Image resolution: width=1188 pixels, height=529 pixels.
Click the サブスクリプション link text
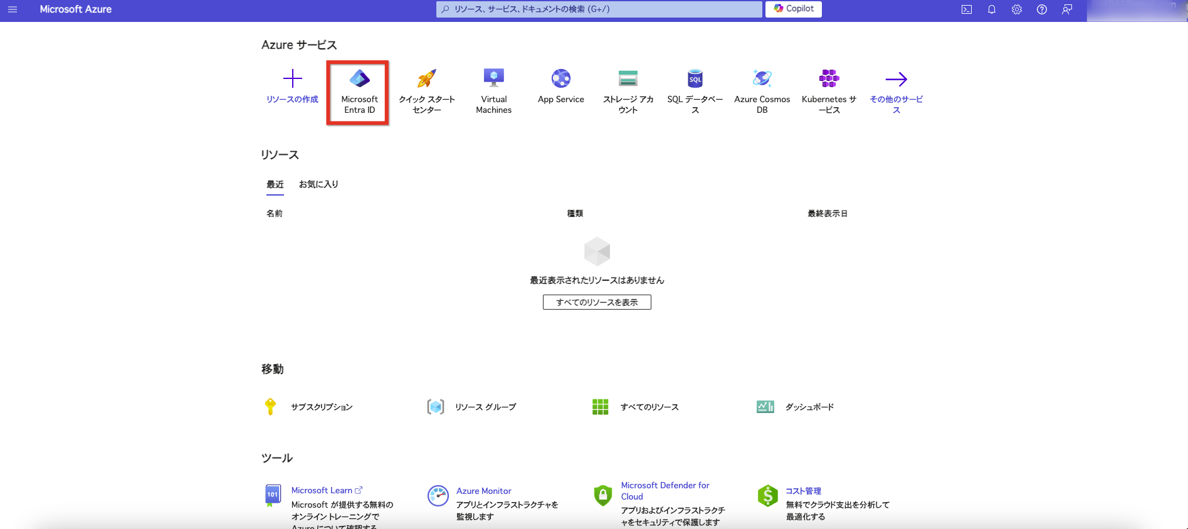[322, 407]
